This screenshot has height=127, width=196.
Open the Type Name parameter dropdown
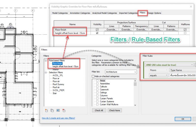[x=183, y=70]
